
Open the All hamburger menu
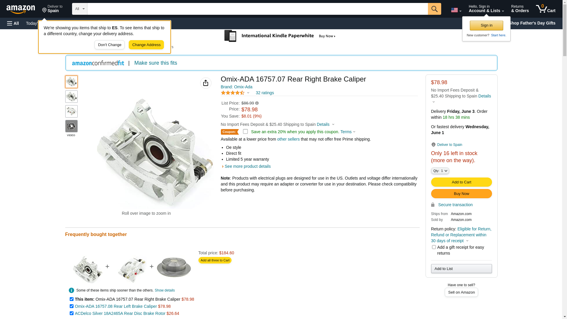click(x=13, y=23)
